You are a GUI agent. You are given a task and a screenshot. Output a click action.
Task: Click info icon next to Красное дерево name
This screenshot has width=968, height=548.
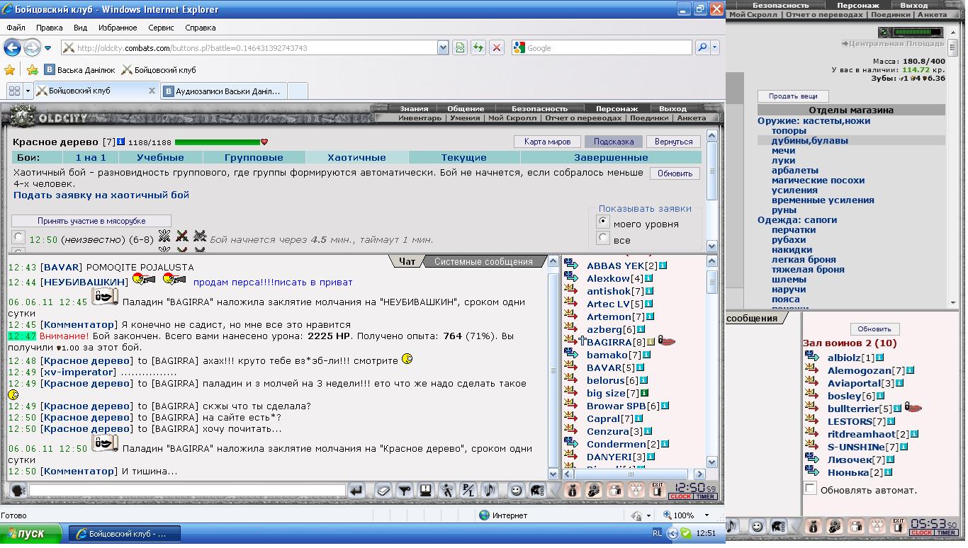(121, 142)
